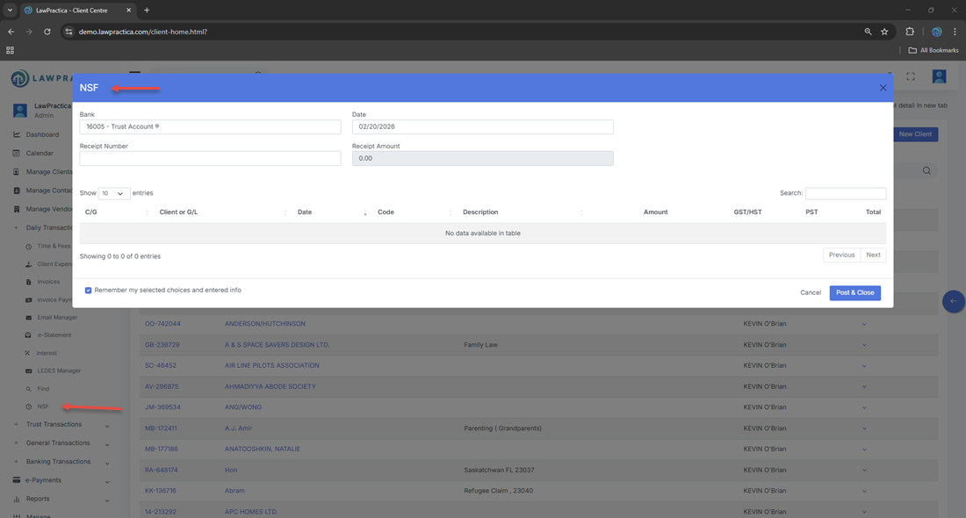Open the Show entries count dropdown

tap(114, 193)
